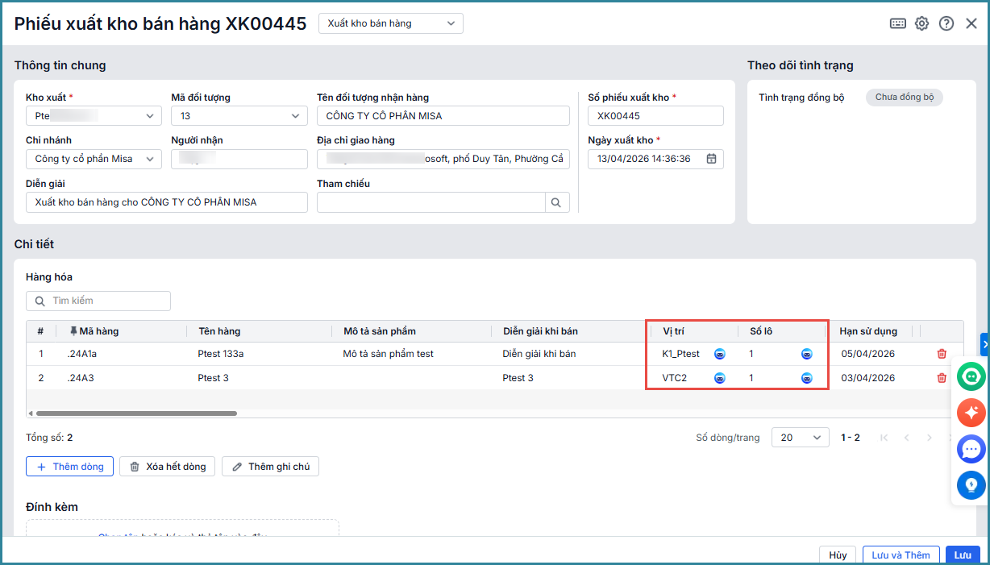Viewport: 990px width, 565px height.
Task: Open the keyboard shortcuts icon
Action: 897,23
